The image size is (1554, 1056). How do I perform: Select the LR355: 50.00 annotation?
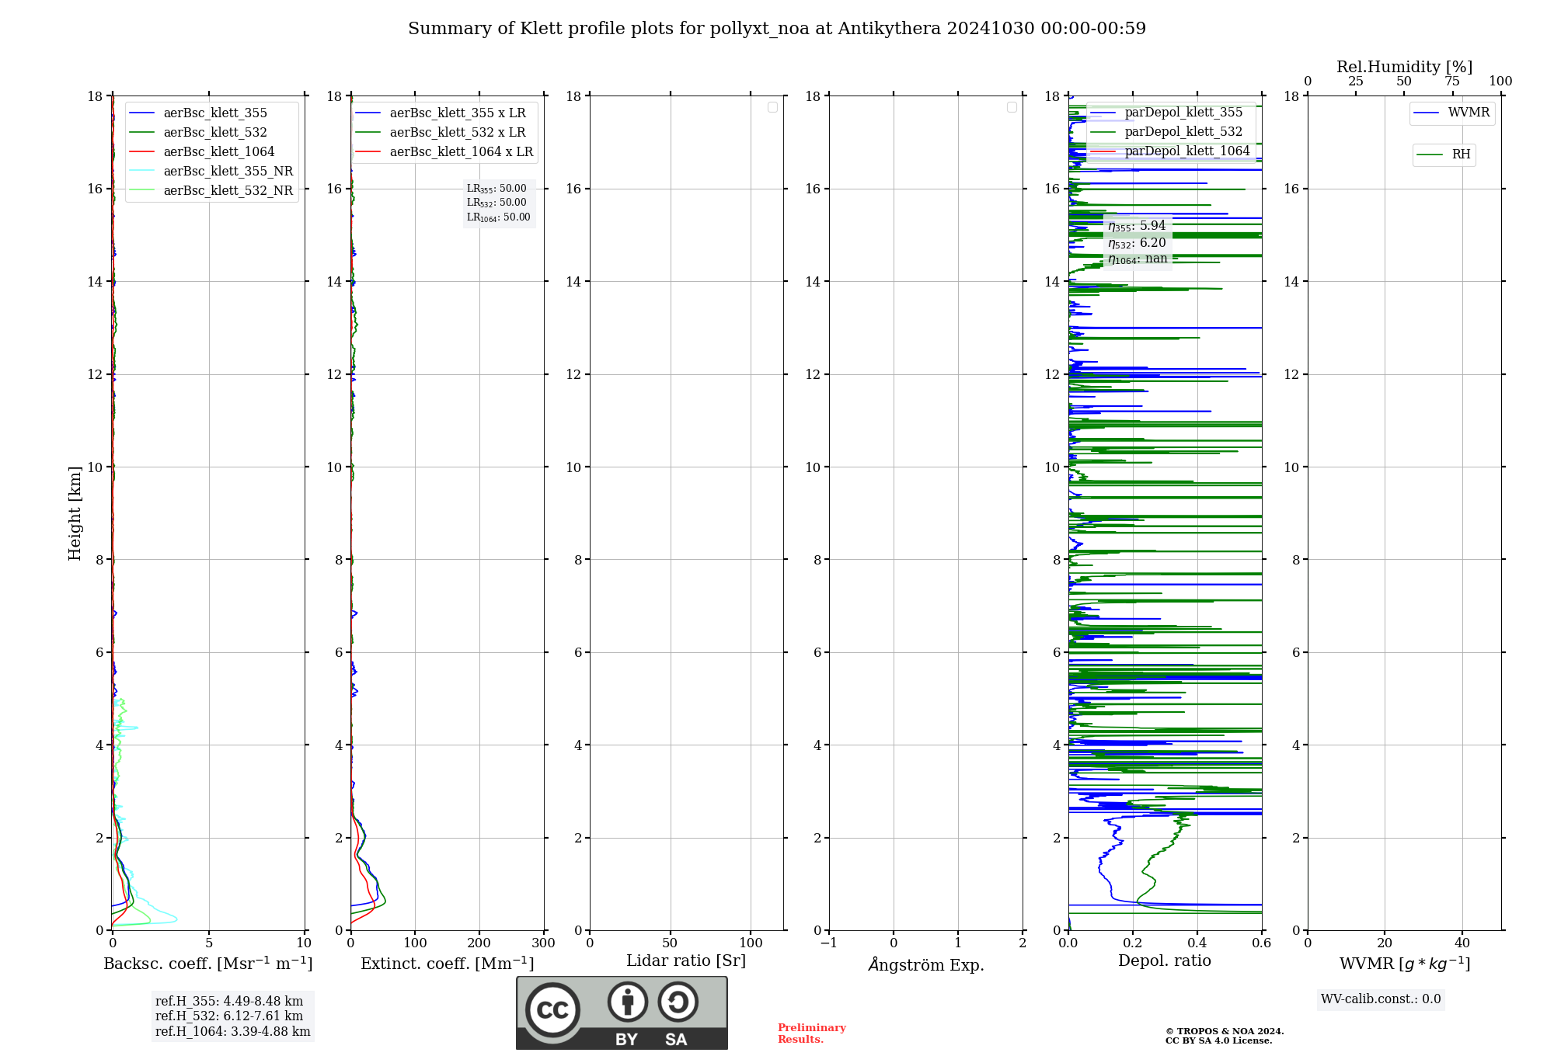click(x=497, y=189)
